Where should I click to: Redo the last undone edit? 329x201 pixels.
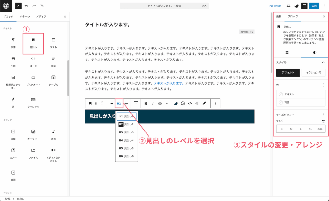click(34, 6)
